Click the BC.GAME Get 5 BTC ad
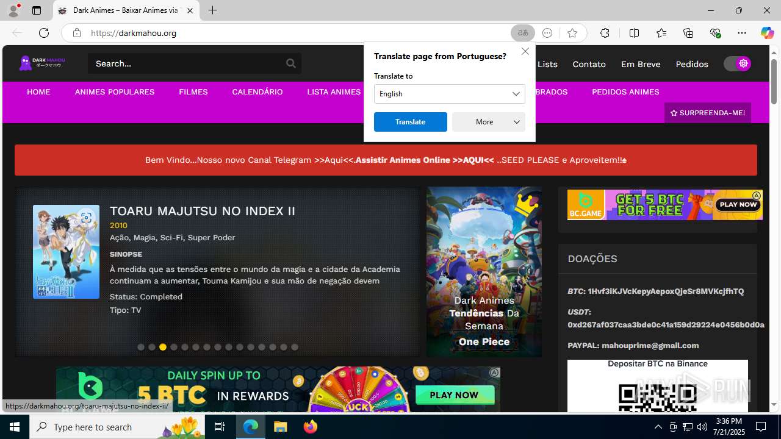Image resolution: width=781 pixels, height=439 pixels. pos(664,205)
